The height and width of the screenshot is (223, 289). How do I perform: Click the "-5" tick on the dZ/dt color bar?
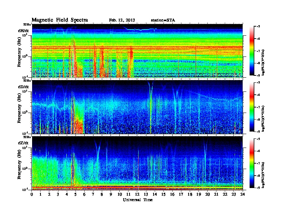(x=258, y=139)
